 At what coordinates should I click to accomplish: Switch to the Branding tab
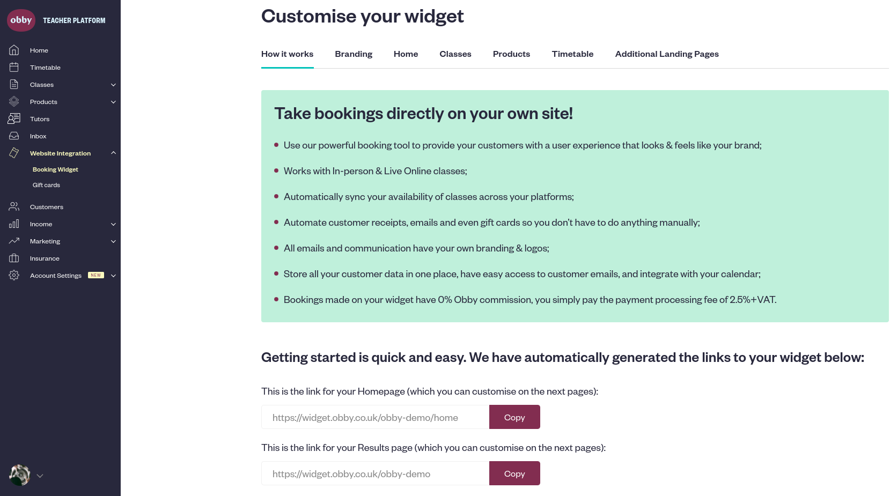354,54
